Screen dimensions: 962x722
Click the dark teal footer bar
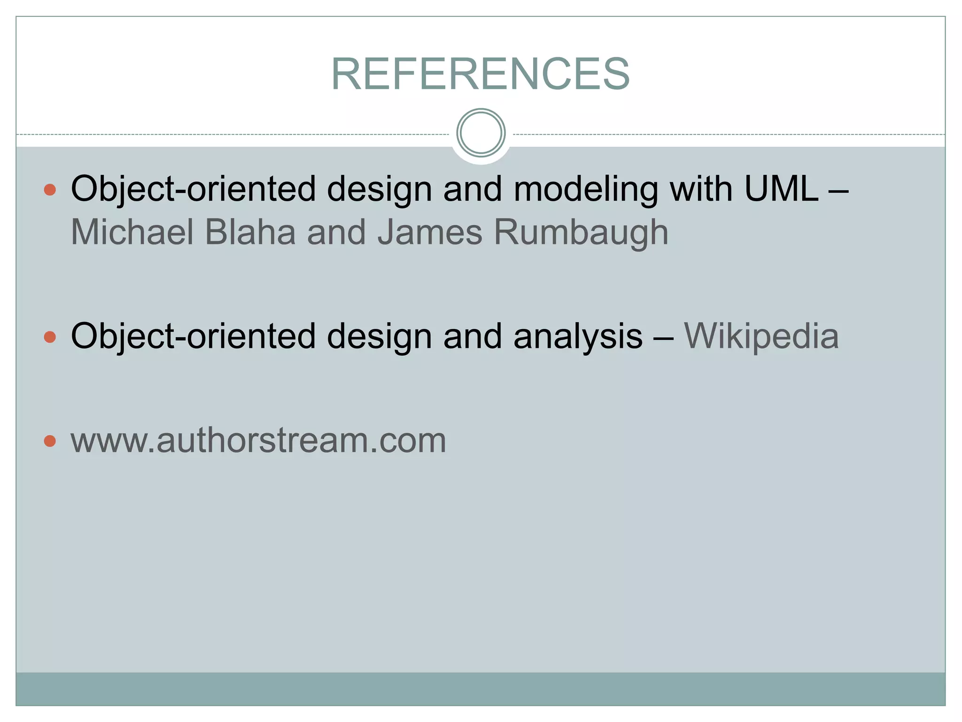(x=480, y=689)
